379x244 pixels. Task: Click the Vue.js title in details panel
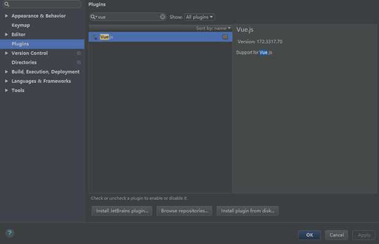[245, 29]
